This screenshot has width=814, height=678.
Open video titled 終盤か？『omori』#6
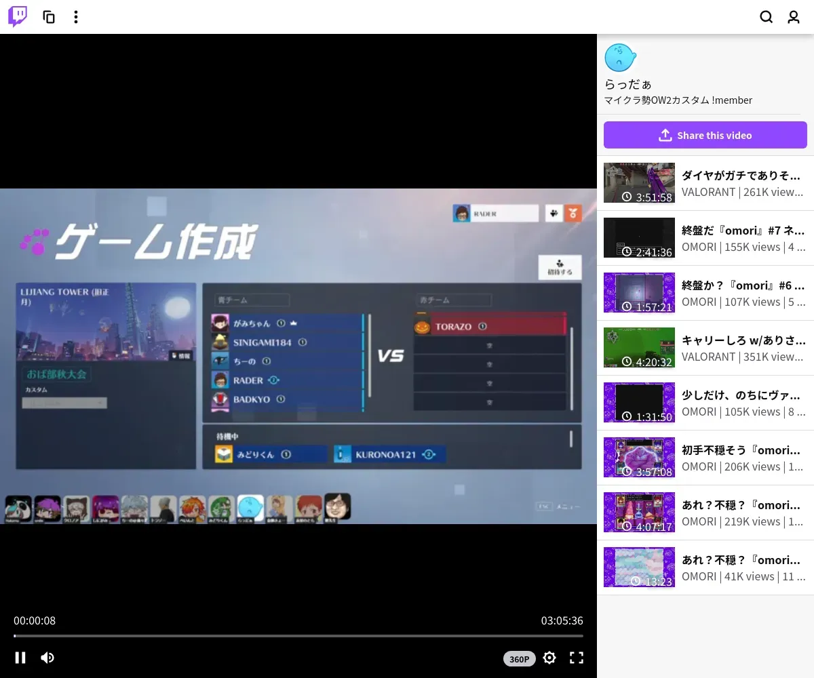tap(743, 285)
